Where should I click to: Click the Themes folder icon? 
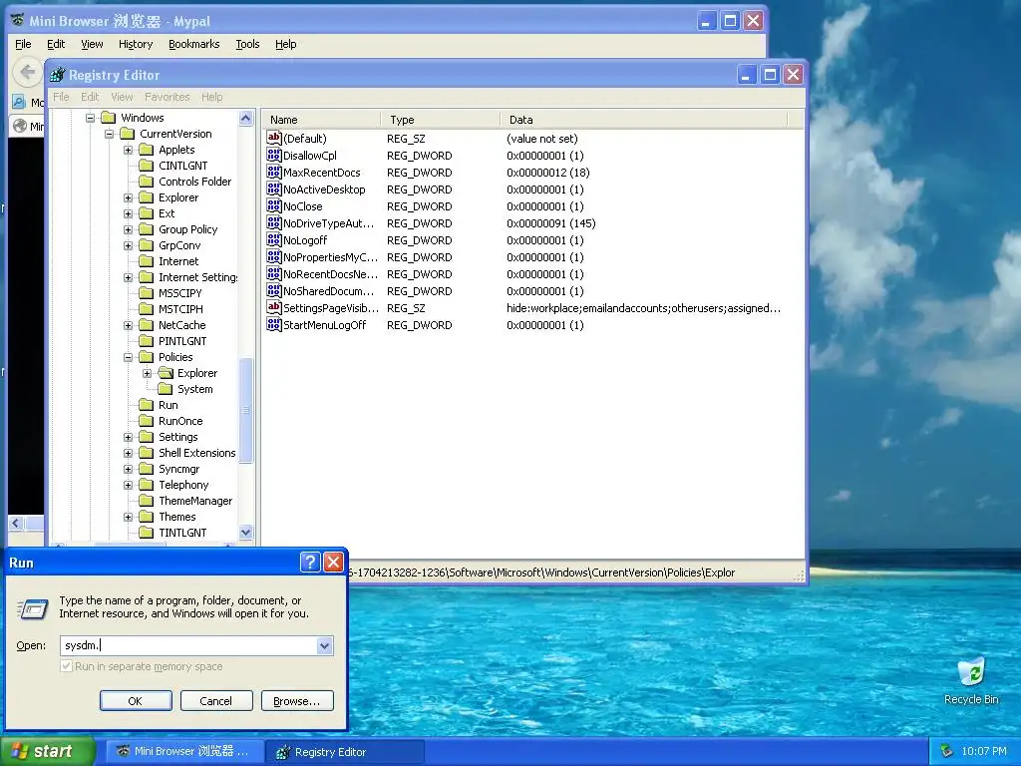click(x=147, y=517)
